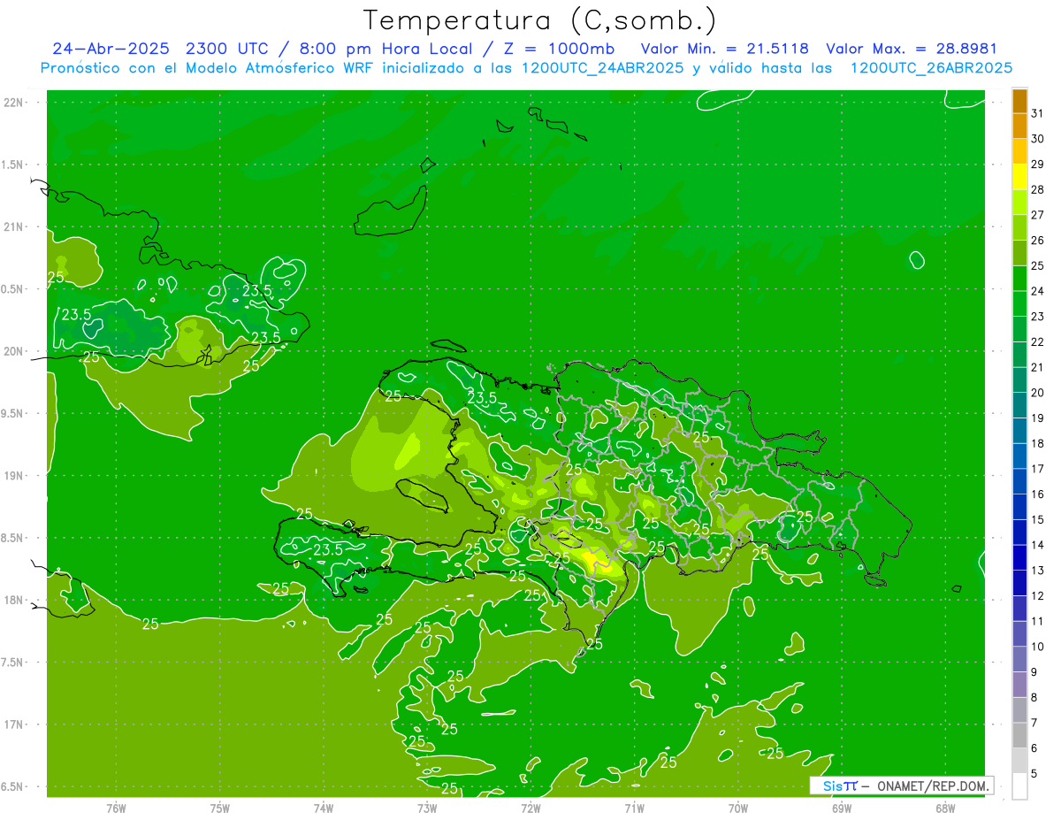Click colorbar label "24"
This screenshot has height=820, width=1061.
[x=1037, y=291]
